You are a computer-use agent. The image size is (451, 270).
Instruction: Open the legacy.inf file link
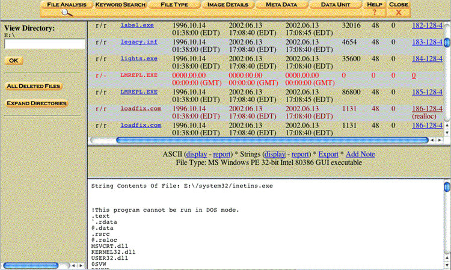[138, 42]
